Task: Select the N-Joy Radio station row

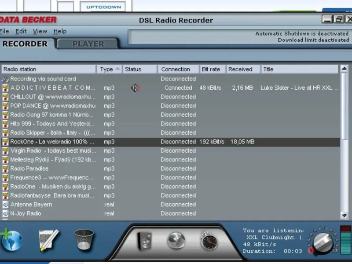Action: (171, 213)
